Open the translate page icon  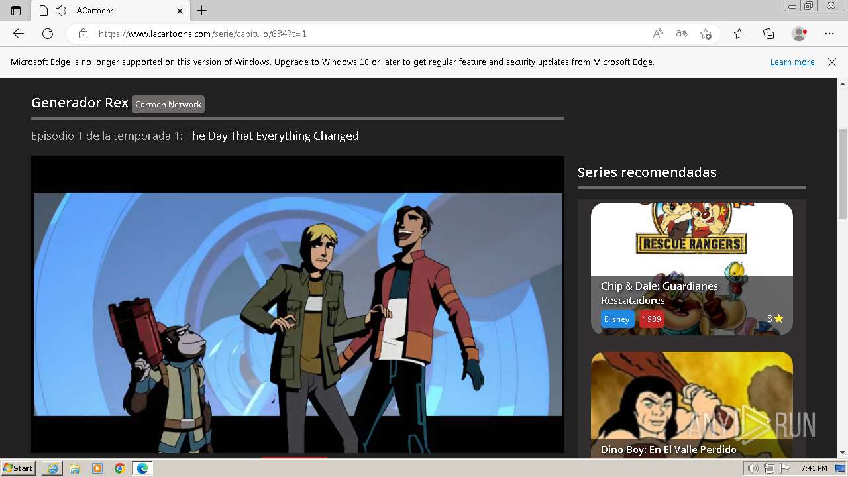682,34
